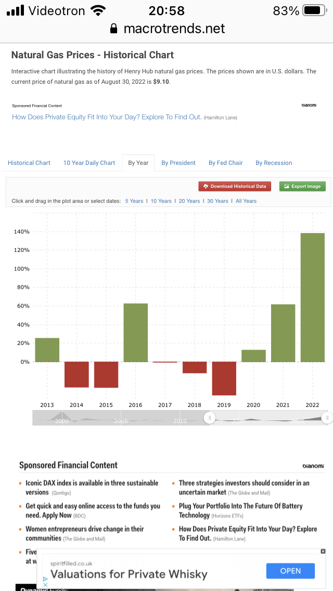
Task: Click the 2022 green bar
Action: pyautogui.click(x=313, y=298)
